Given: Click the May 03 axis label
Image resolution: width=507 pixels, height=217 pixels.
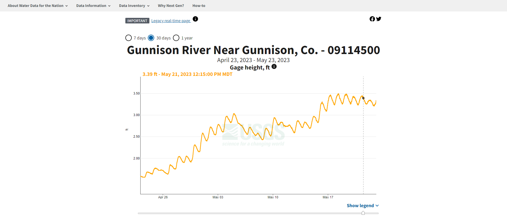Looking at the screenshot, I should [x=218, y=197].
